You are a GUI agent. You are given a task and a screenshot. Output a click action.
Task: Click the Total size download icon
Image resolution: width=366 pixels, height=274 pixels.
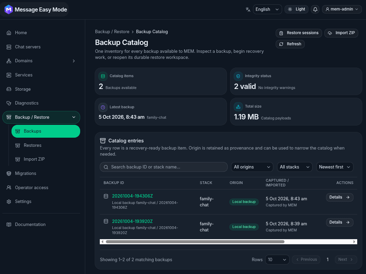pyautogui.click(x=238, y=107)
